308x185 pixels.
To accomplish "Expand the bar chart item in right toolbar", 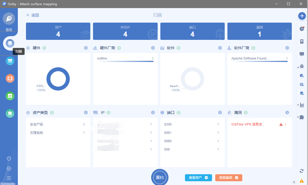I will 302,105.
